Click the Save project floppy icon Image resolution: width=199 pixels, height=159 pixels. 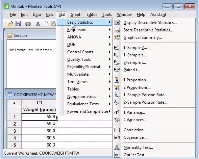[x=18, y=24]
